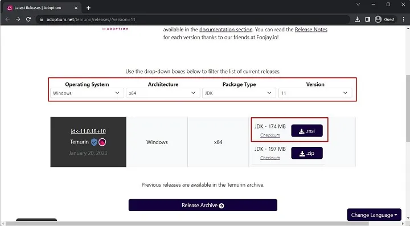Click the horizontal page scrollbar
This screenshot has width=410, height=226.
187,224
